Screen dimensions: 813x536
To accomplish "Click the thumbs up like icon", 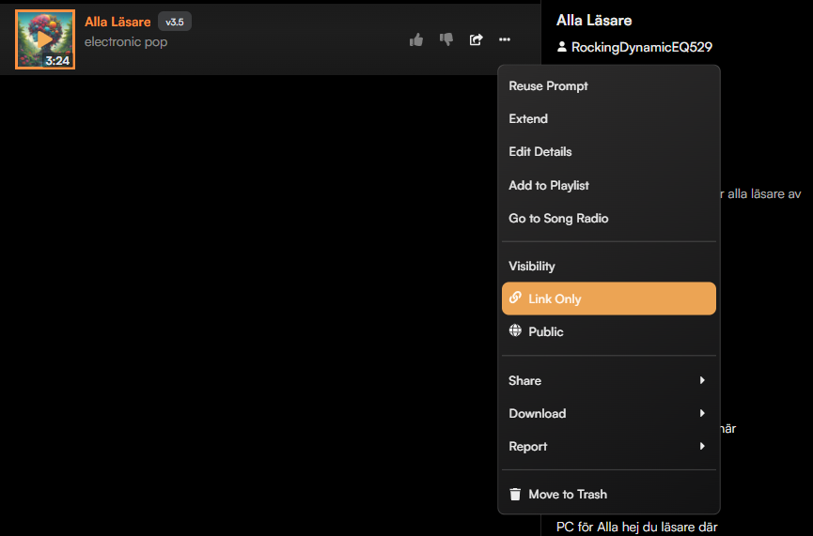I will pyautogui.click(x=416, y=39).
